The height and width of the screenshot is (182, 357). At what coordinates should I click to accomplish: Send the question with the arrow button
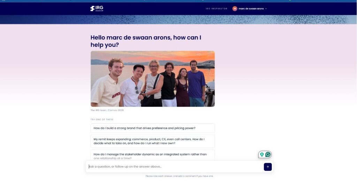point(268,167)
